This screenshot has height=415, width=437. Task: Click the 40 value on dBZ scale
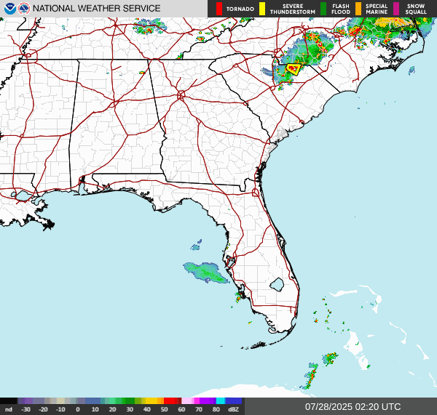point(147,409)
